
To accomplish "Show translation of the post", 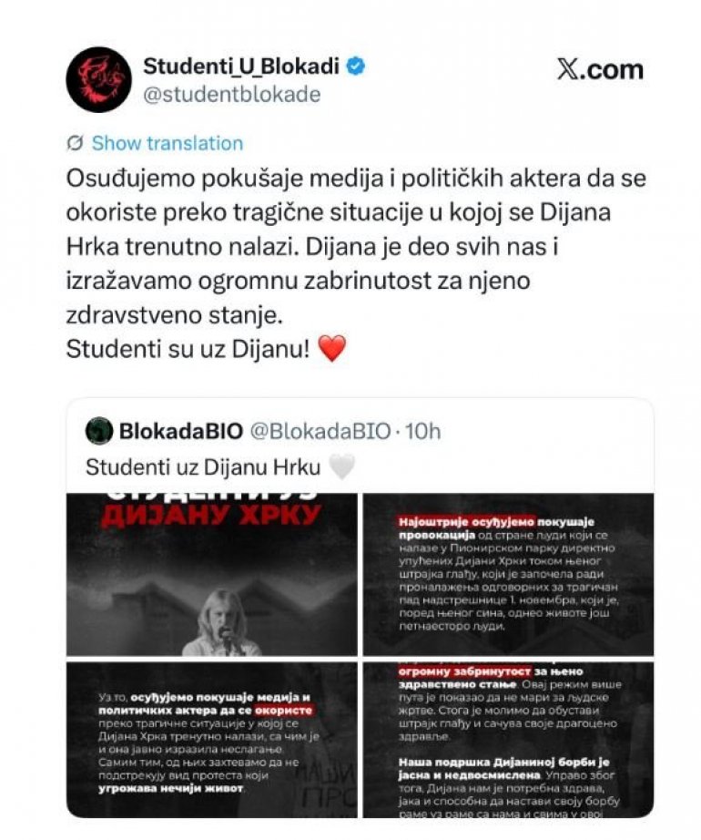I will tap(168, 143).
